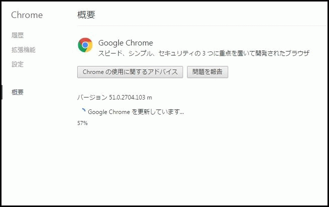Open 設定 (Settings) in the sidebar
The width and height of the screenshot is (329, 207).
[x=18, y=64]
